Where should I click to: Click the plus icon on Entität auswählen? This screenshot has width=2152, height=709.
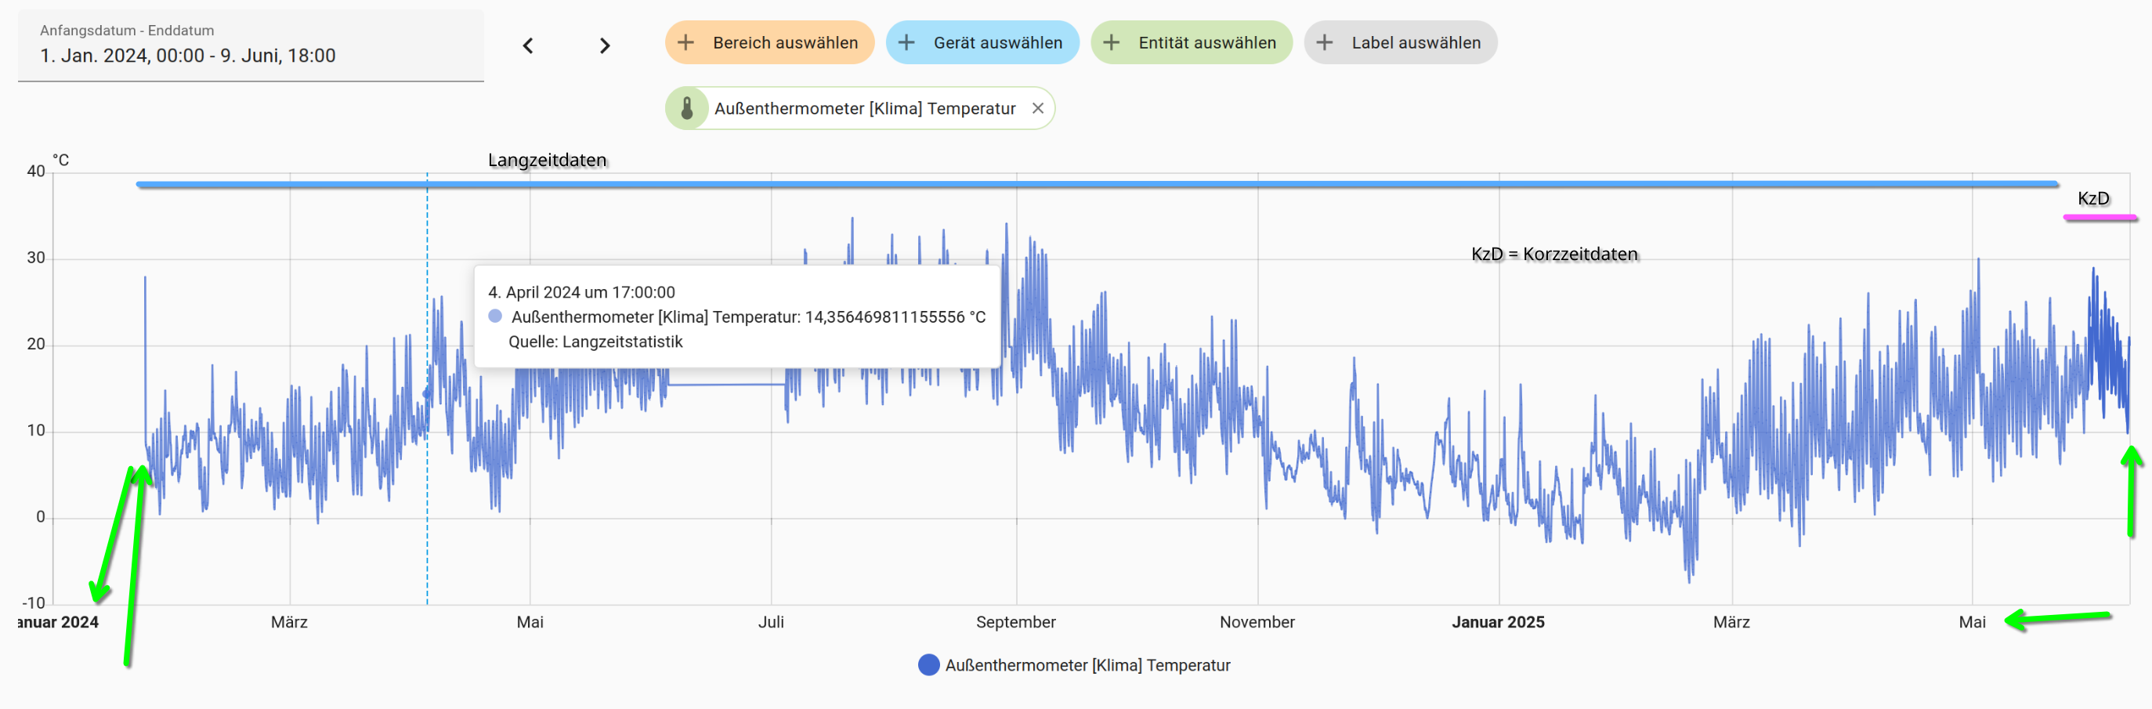(1111, 42)
